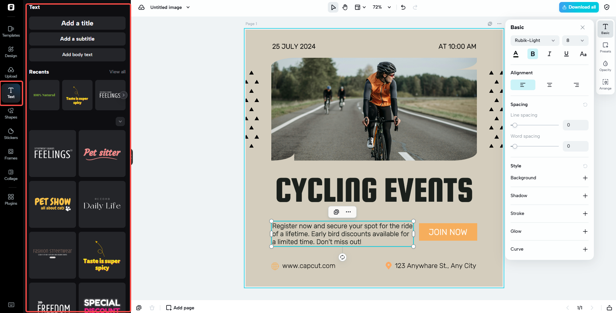Select the pointer selection tool
Image resolution: width=616 pixels, height=313 pixels.
click(x=333, y=7)
